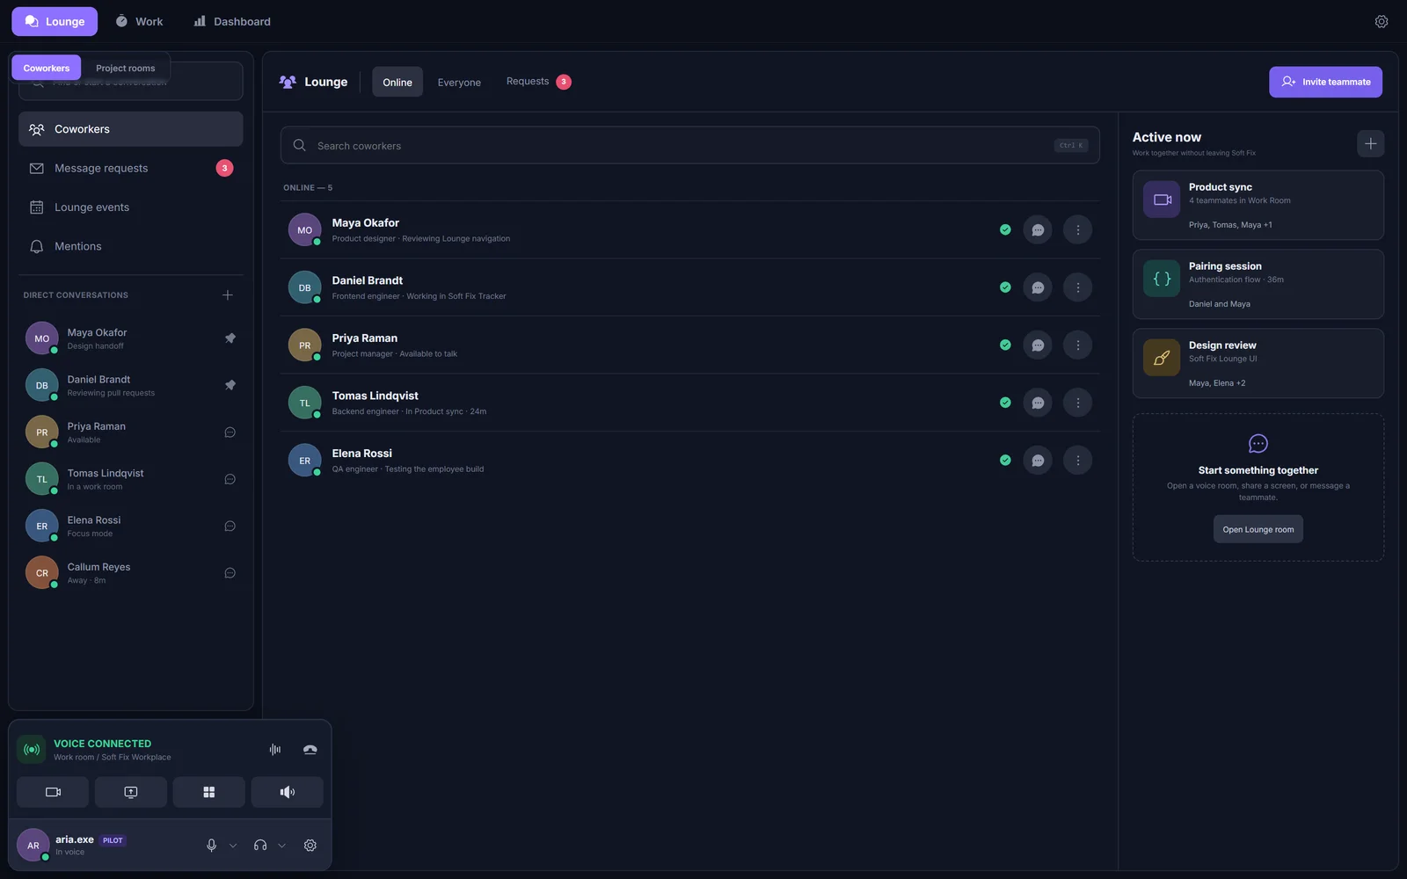Screen dimensions: 1407x879
Task: Open Tomas Lindqvist direct conversation
Action: tap(131, 479)
